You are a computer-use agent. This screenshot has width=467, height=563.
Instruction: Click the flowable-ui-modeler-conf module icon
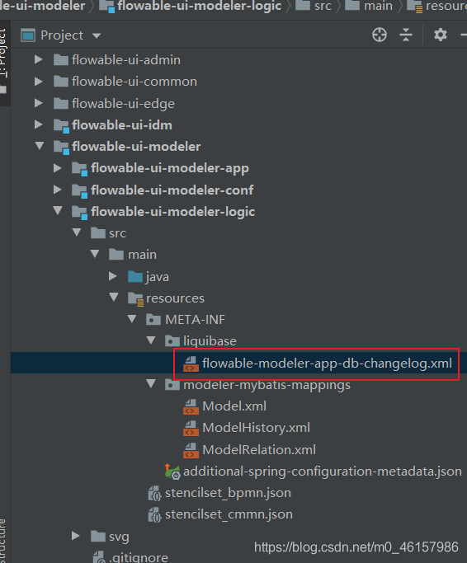(x=79, y=190)
